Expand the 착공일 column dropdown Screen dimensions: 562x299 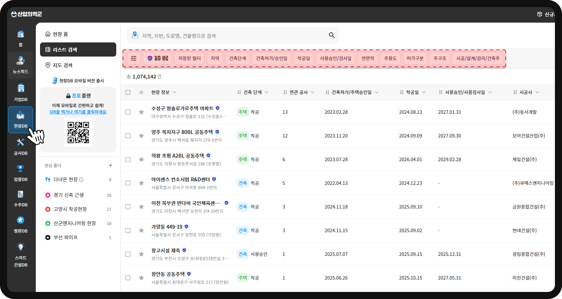click(424, 92)
